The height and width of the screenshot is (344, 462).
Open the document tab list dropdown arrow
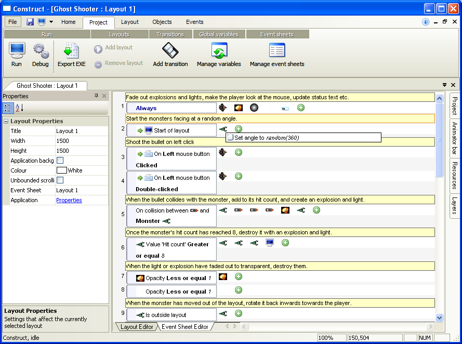click(445, 85)
